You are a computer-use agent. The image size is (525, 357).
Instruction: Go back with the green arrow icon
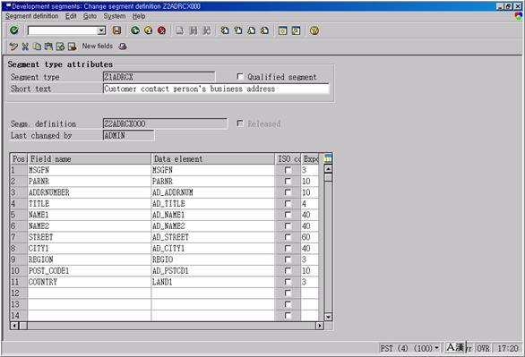pyautogui.click(x=135, y=30)
